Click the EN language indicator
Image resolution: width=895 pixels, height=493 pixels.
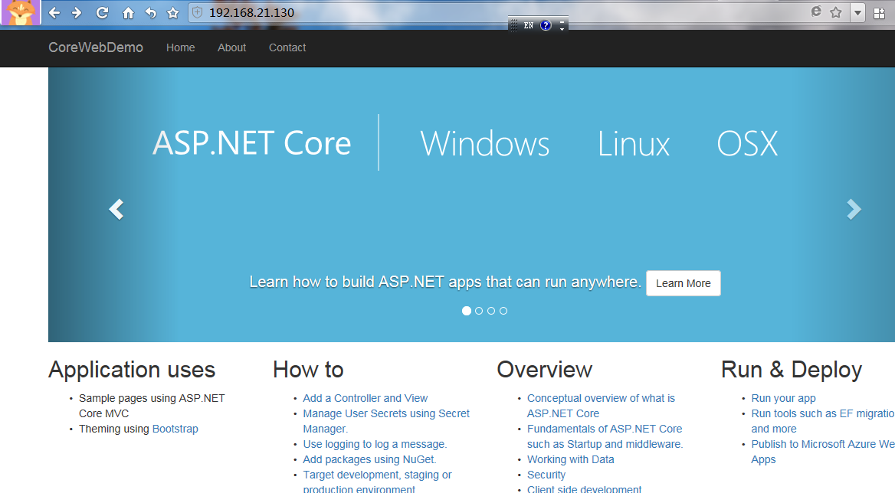point(529,25)
